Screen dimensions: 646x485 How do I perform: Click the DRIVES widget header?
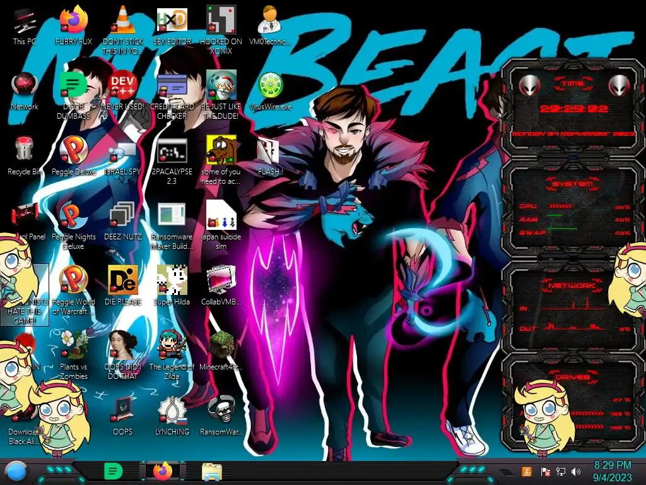573,377
